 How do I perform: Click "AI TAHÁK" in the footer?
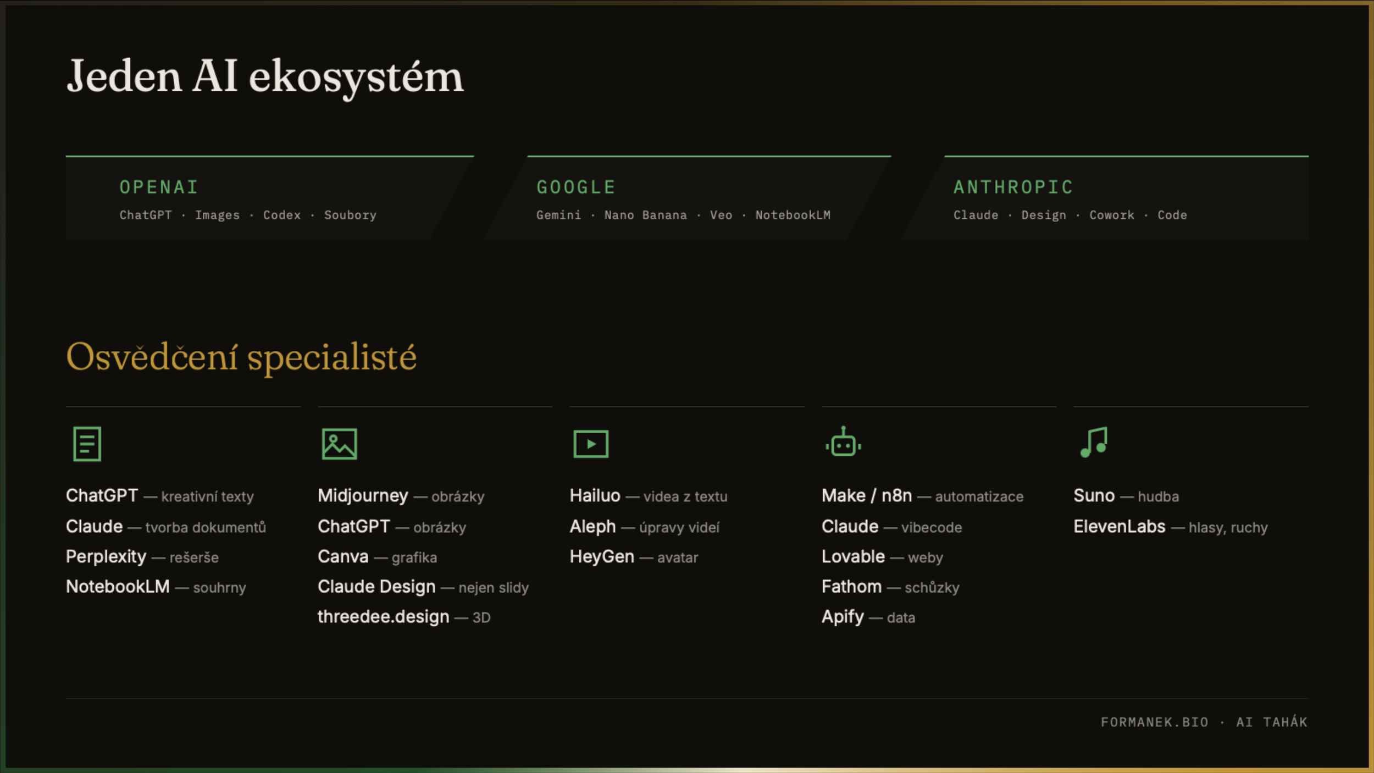pos(1272,721)
